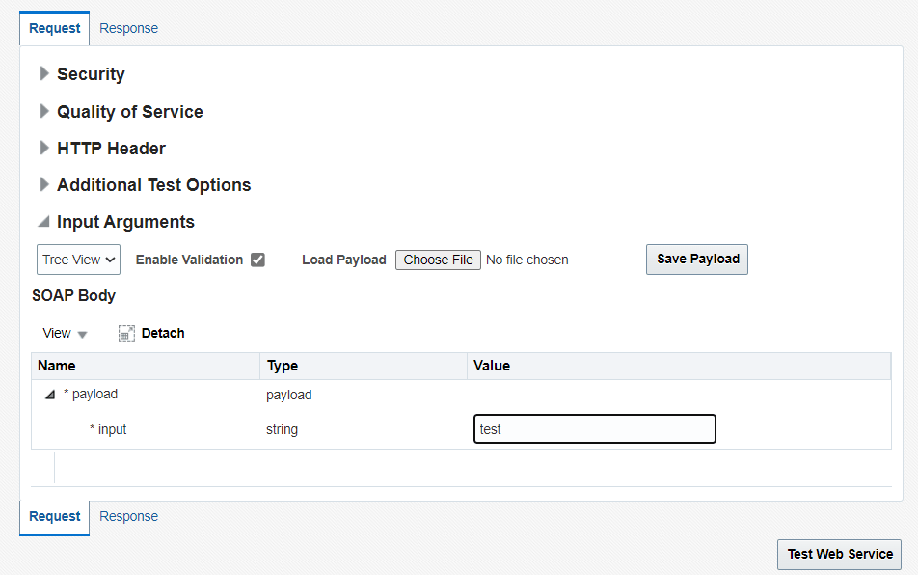Collapse the Input Arguments section
Screen dimensions: 918x575
tap(44, 222)
